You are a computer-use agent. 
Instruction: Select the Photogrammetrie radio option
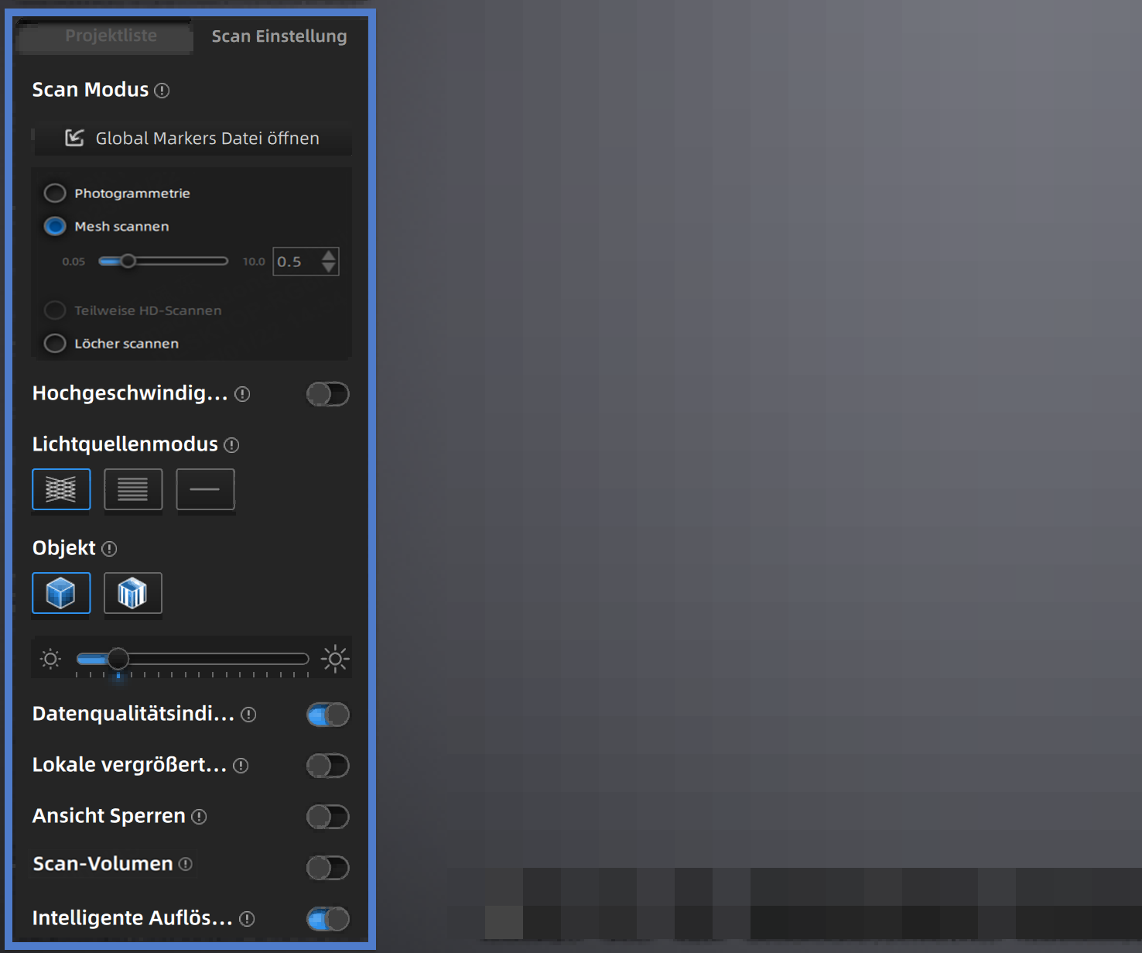tap(54, 193)
